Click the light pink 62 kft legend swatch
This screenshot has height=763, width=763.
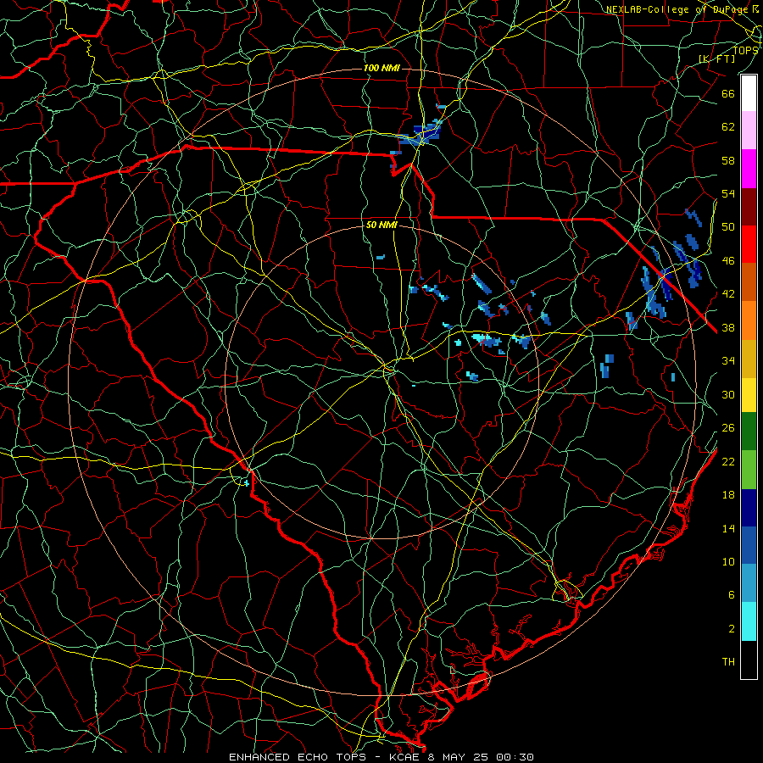(x=749, y=130)
